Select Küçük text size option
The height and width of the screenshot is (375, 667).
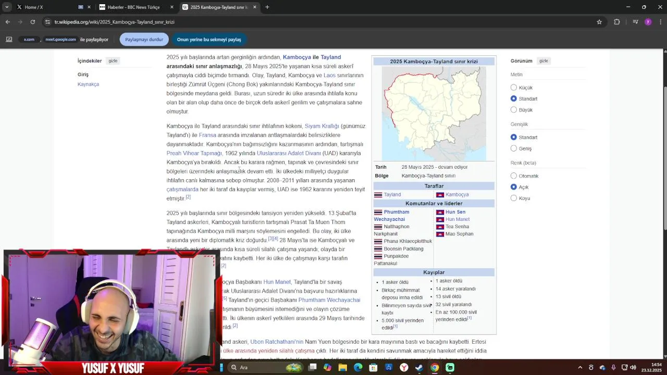514,87
